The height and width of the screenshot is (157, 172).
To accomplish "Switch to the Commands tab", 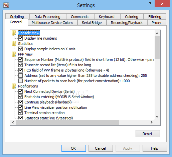I will coord(80,17).
